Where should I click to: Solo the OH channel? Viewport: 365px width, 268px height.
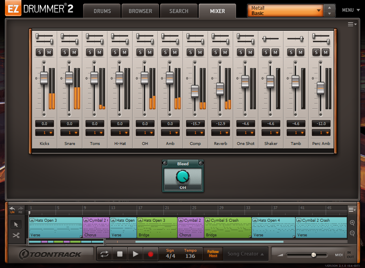[x=140, y=52]
